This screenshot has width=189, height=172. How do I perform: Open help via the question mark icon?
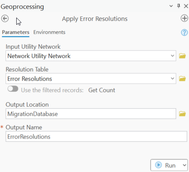184,33
